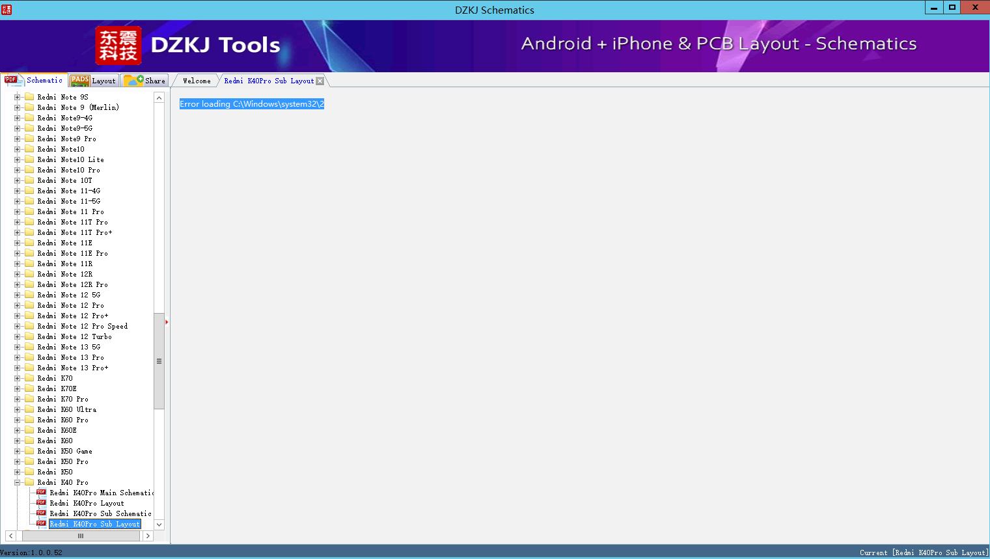The image size is (990, 559).
Task: Click PDF icon beside Redmi K40Pro Sub Layout
Action: point(42,524)
